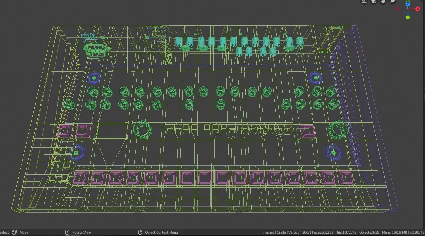Snap view to the blue Z axis
The image size is (425, 236).
click(408, 4)
